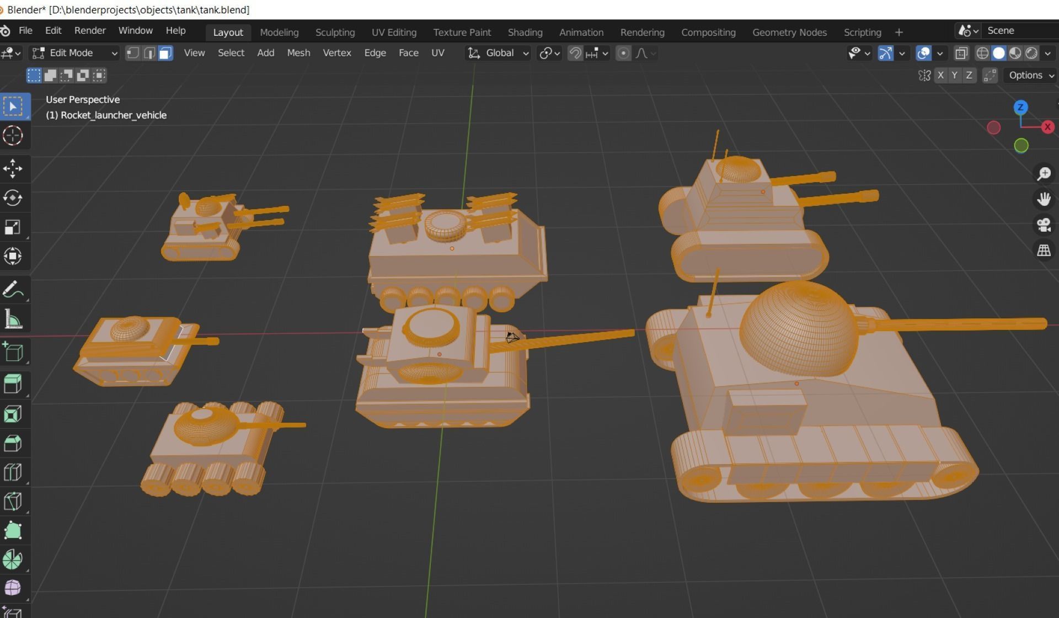Switch perspective/orthographic with grid icon
The width and height of the screenshot is (1059, 618).
(1044, 250)
